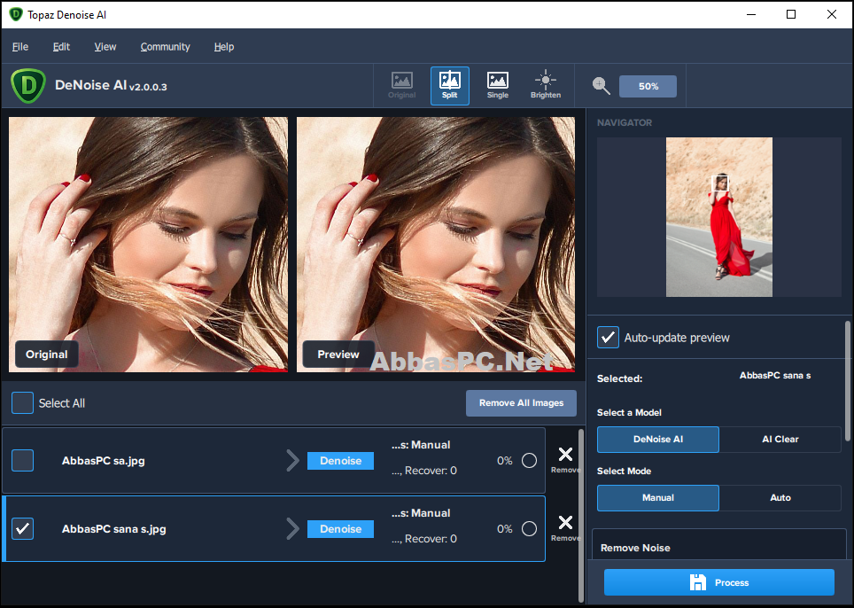Click the Original label on left pane

click(47, 355)
